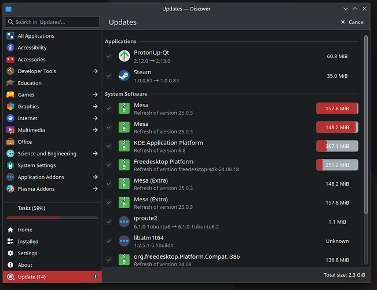Expand the Developer Tools category arrow

click(x=95, y=71)
